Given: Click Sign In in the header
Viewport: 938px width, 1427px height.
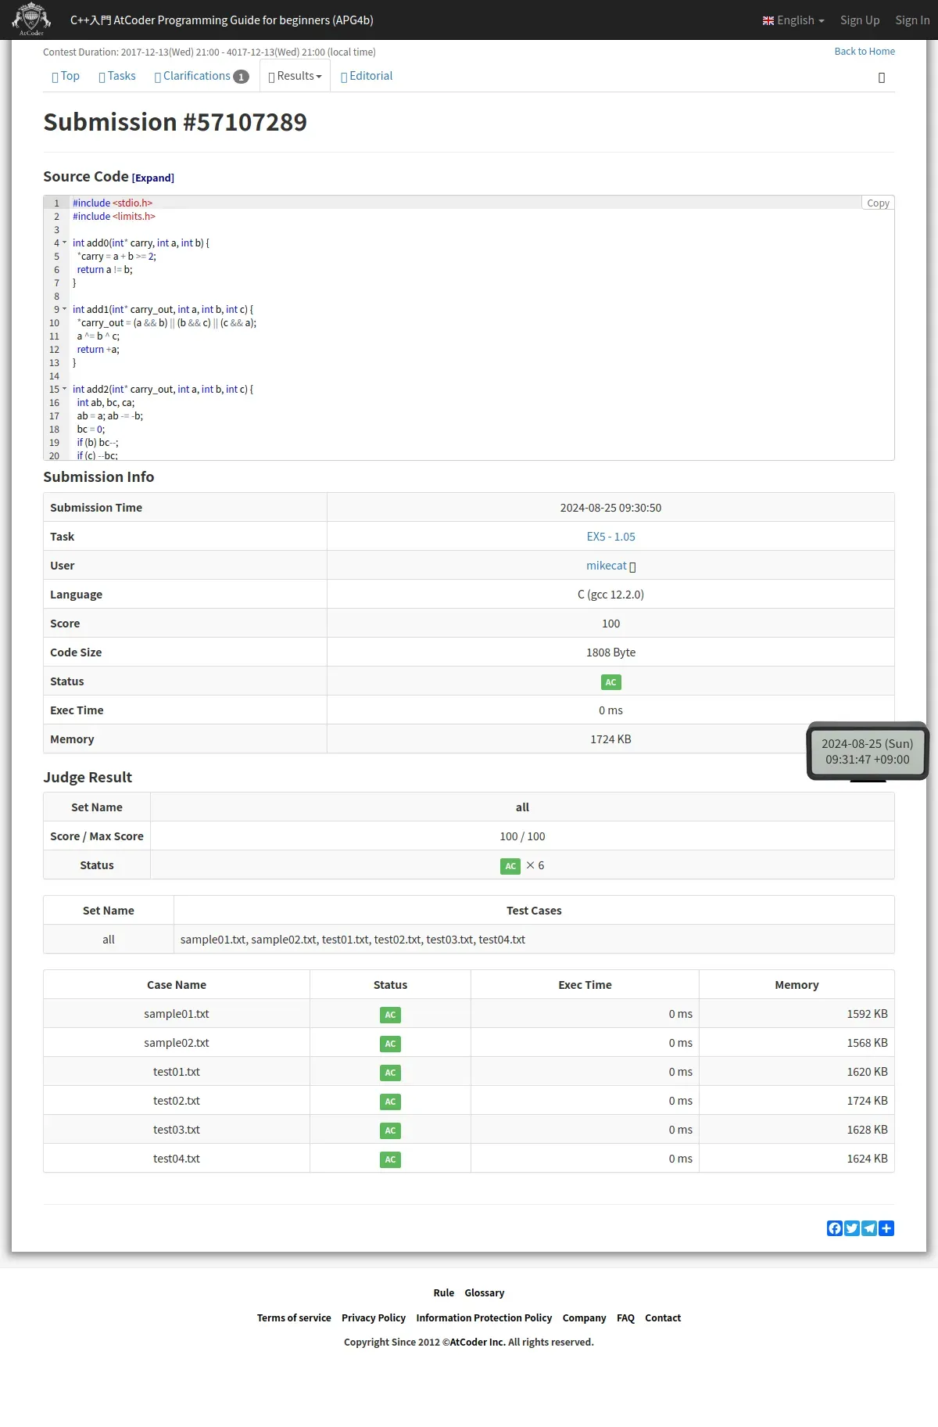Looking at the screenshot, I should click(x=912, y=20).
